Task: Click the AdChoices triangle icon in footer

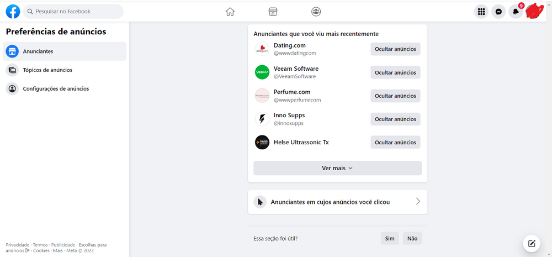Action: (x=28, y=251)
